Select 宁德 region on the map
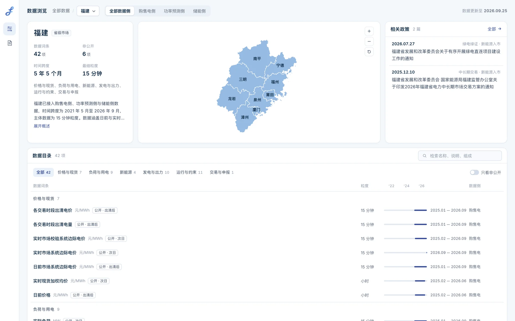Screen dimensions: 515x321 point(280,65)
